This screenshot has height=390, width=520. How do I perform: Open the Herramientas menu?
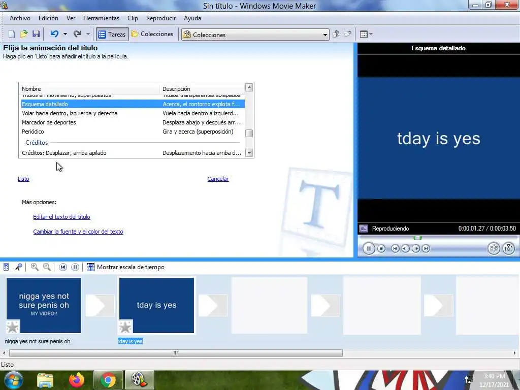pos(101,18)
